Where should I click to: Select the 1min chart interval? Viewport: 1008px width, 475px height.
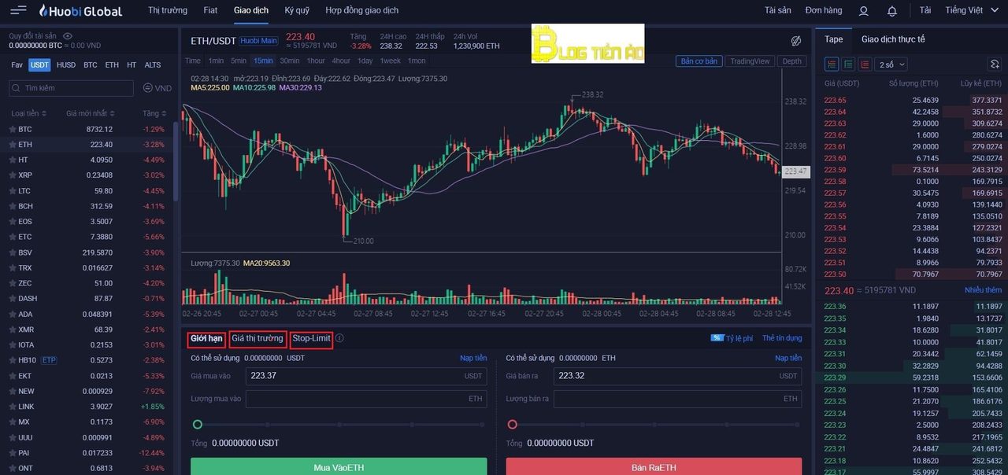point(216,61)
